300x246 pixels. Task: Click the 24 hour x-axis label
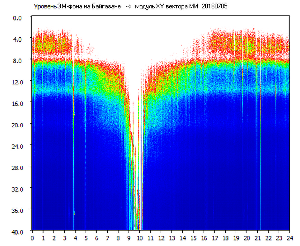coord(290,238)
